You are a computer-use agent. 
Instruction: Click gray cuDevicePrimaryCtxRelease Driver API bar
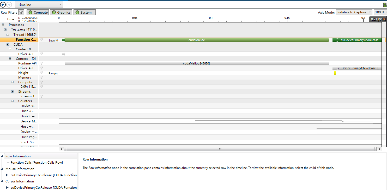(x=357, y=68)
